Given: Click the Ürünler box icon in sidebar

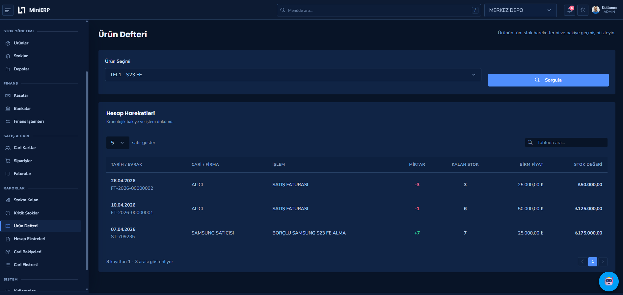Looking at the screenshot, I should (x=8, y=43).
